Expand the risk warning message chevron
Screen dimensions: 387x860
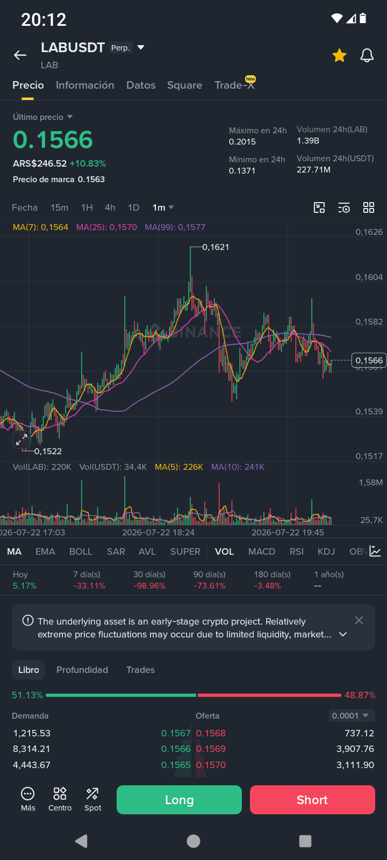point(343,634)
